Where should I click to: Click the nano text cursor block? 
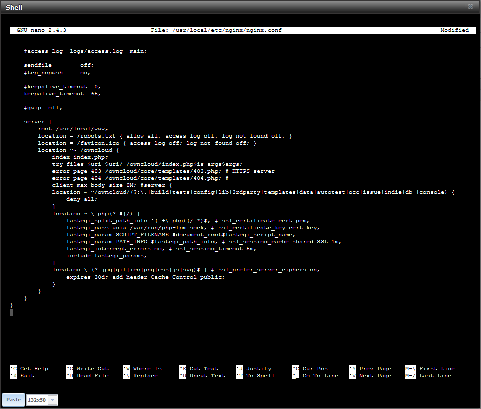point(11,312)
